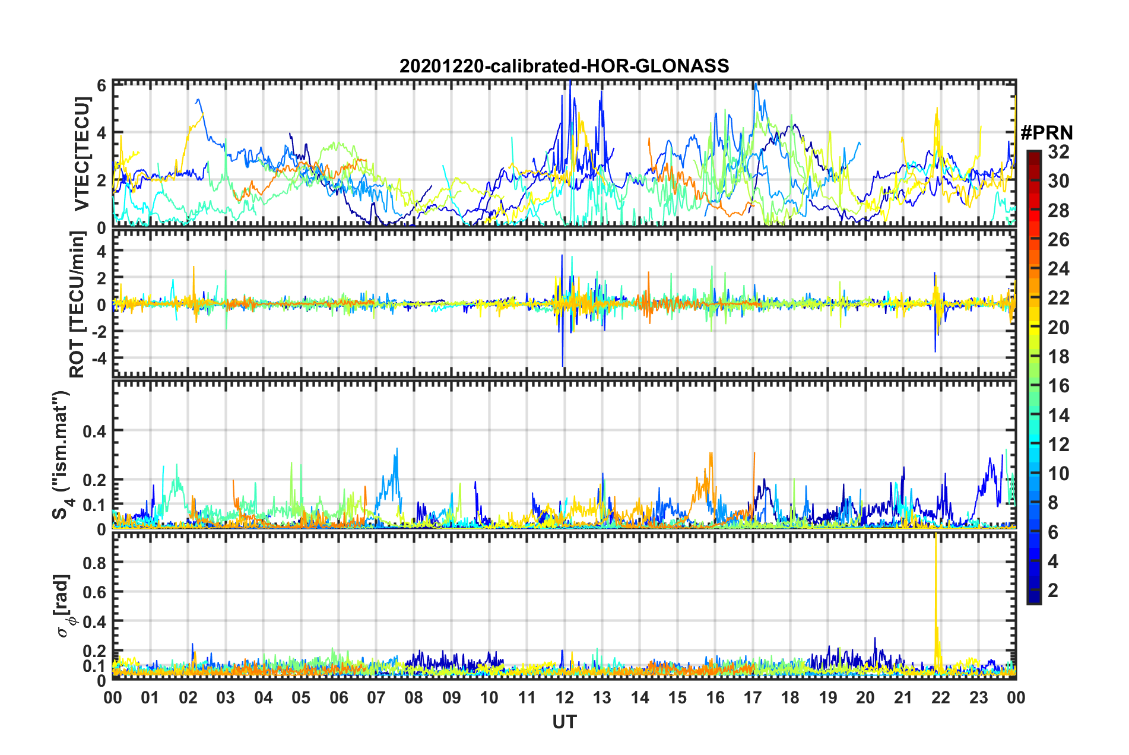Click the x-axis tick label 03
The width and height of the screenshot is (1129, 755).
226,698
